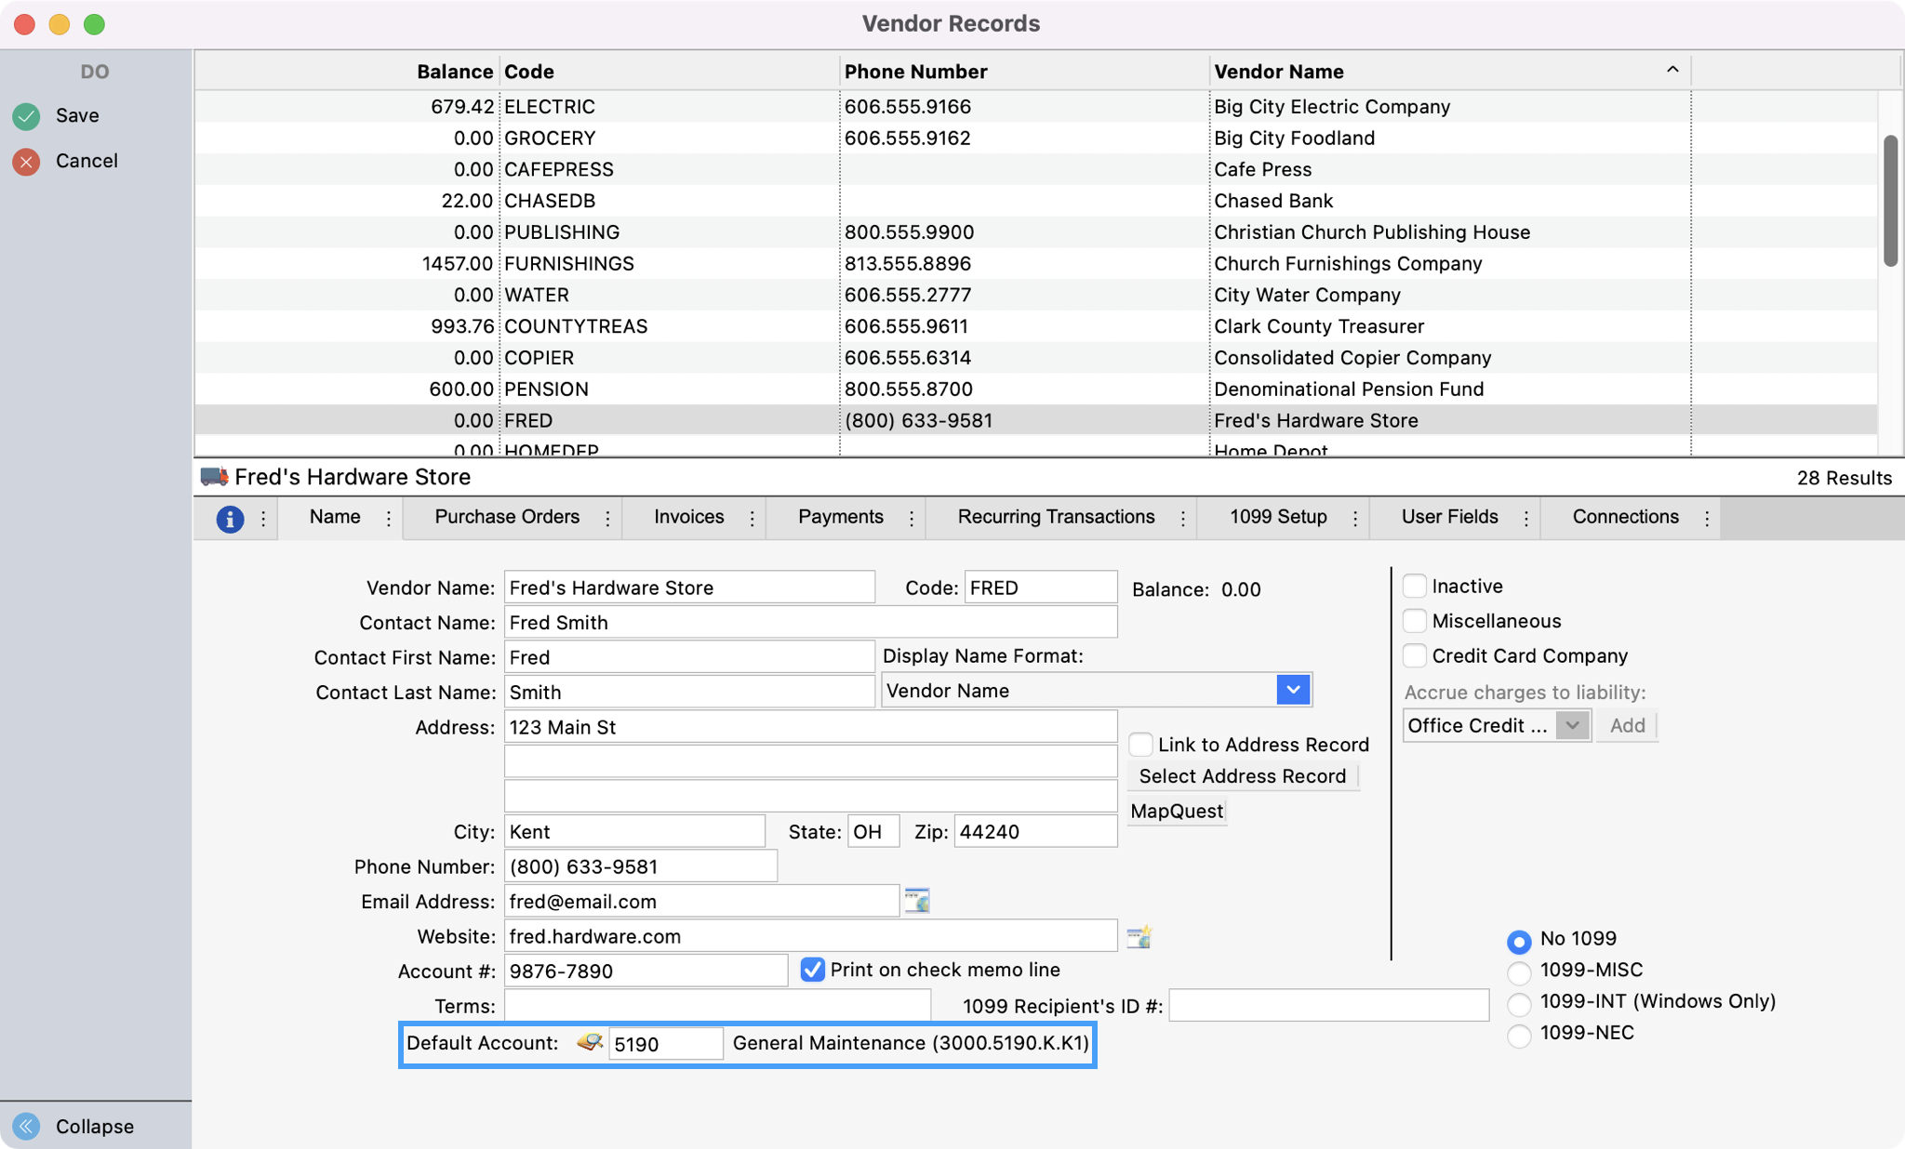Click the vendor list vertical scrollbar

[x=1889, y=200]
